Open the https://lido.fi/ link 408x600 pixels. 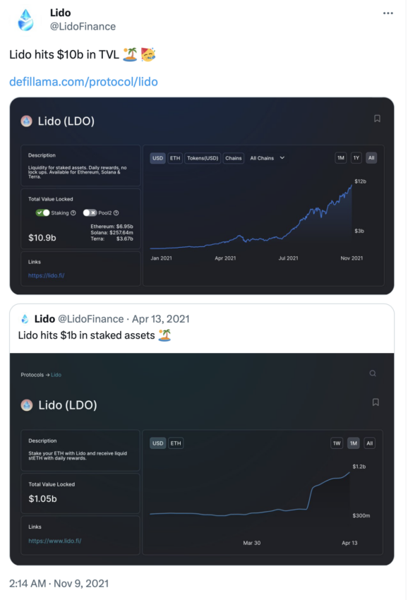tap(47, 275)
